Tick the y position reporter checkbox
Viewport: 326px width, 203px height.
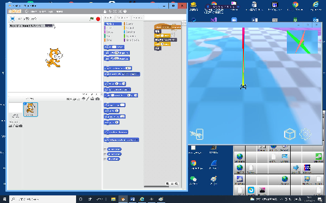105,154
